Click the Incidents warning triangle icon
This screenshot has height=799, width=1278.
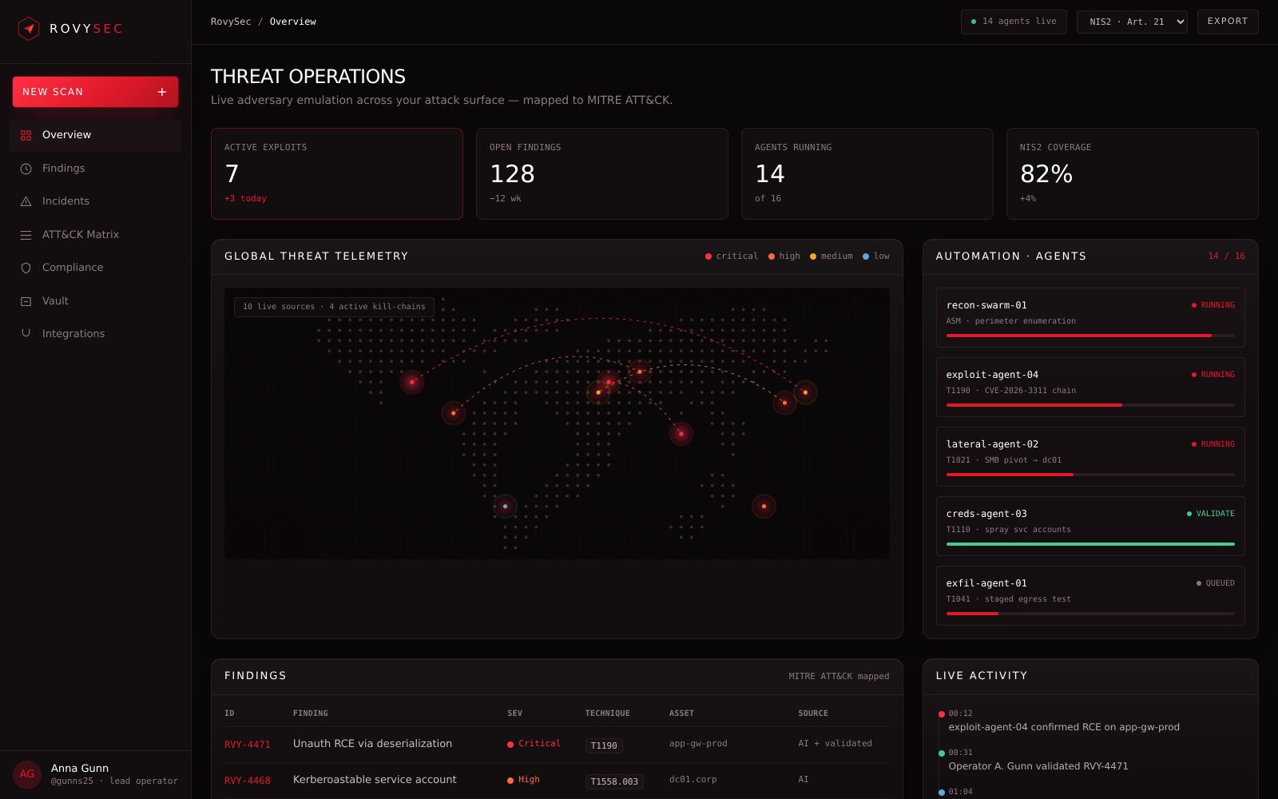click(x=26, y=201)
